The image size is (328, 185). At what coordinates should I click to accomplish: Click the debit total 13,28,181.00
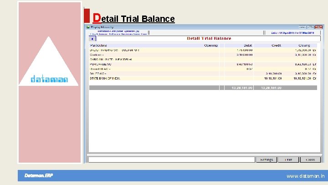tap(242, 88)
